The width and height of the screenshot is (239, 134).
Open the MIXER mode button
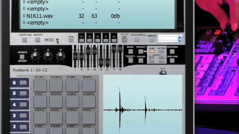click(130, 51)
